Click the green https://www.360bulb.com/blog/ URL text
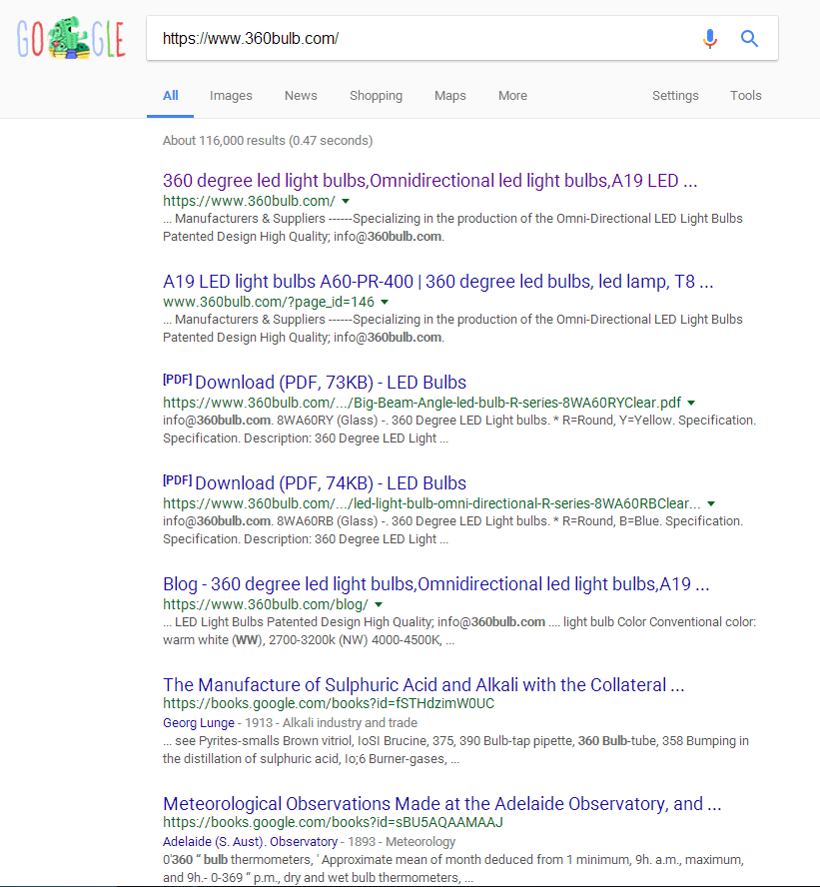The image size is (820, 887). pyautogui.click(x=266, y=604)
